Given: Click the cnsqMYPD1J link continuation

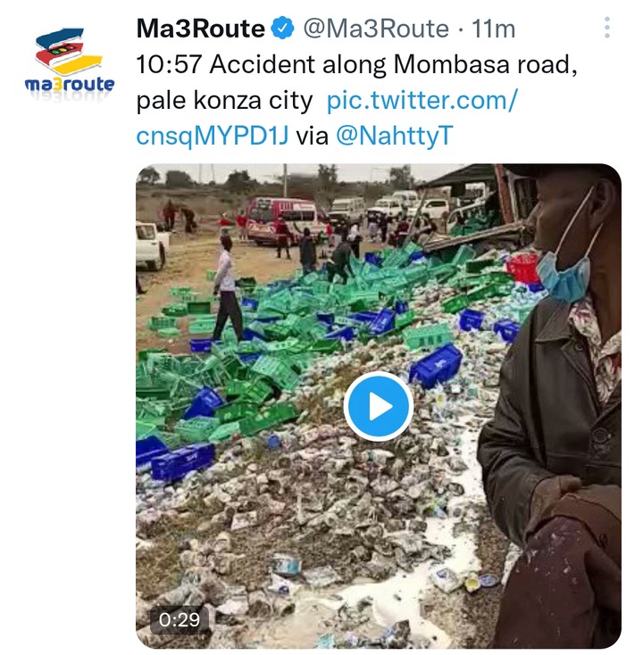Looking at the screenshot, I should click(213, 137).
